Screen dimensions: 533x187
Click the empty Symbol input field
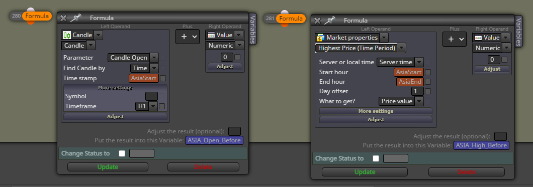click(x=152, y=96)
